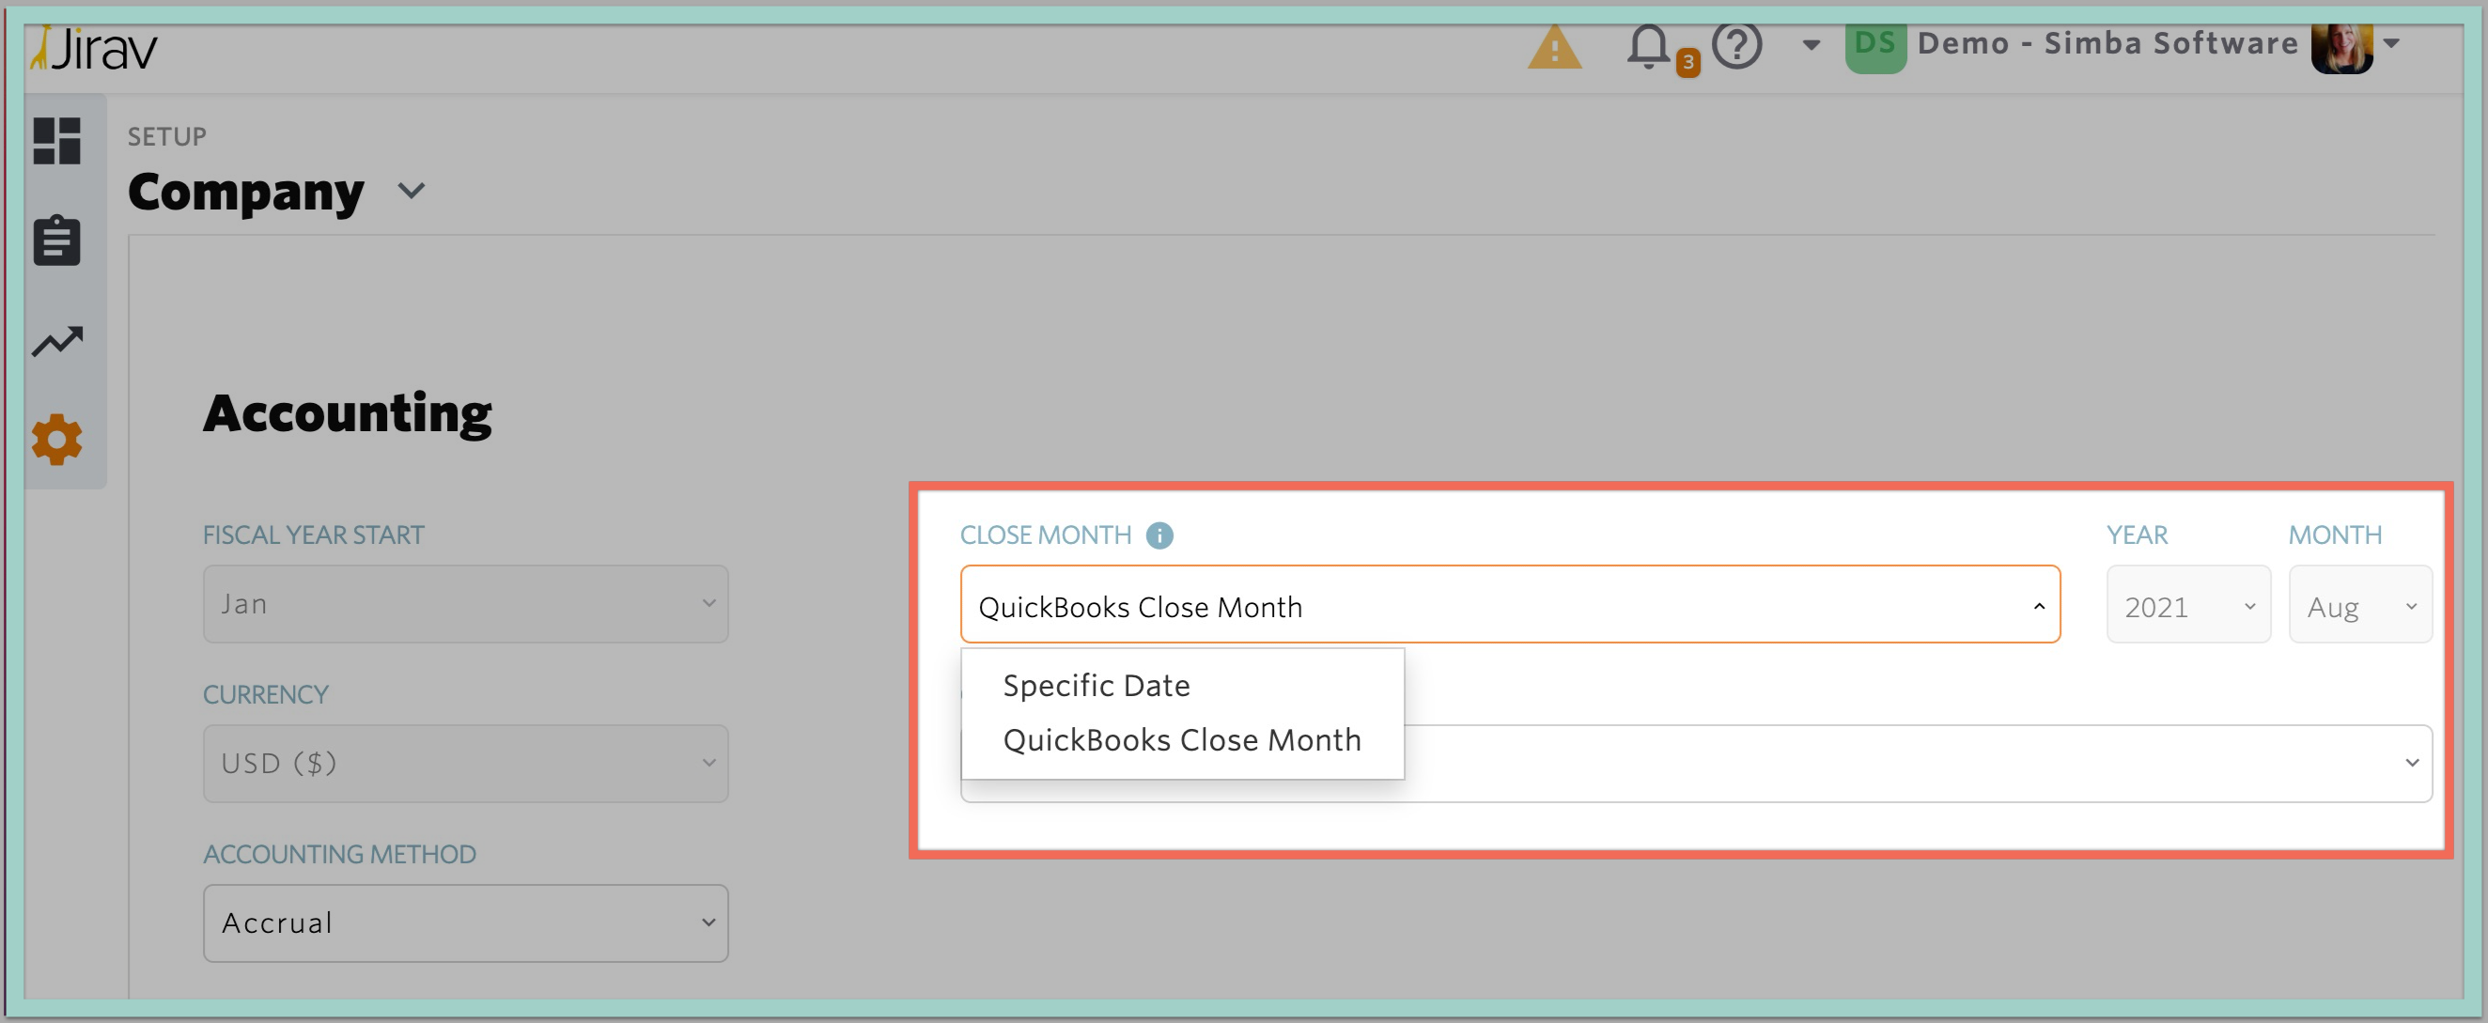Viewport: 2488px width, 1023px height.
Task: Open the Accounting Method Accrual dropdown
Action: tap(465, 922)
